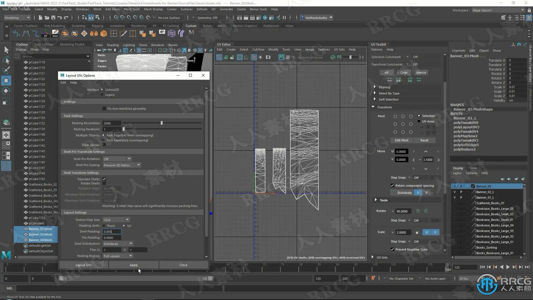This screenshot has height=300, width=533.
Task: Click the Distribute button
Action: tap(401, 193)
